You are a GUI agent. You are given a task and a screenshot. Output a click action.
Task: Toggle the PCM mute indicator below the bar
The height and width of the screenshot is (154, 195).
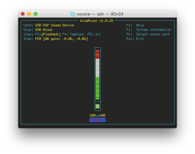coord(97,106)
